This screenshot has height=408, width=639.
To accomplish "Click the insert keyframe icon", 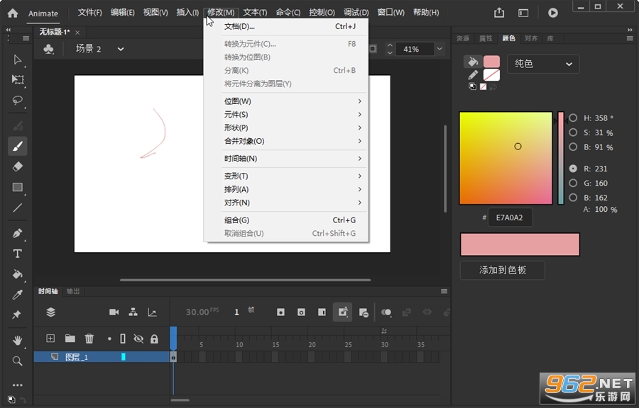I will click(x=280, y=312).
